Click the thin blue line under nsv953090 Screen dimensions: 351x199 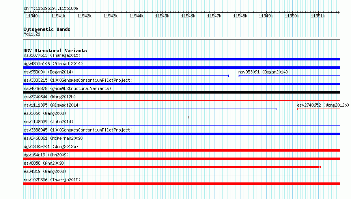click(126, 76)
